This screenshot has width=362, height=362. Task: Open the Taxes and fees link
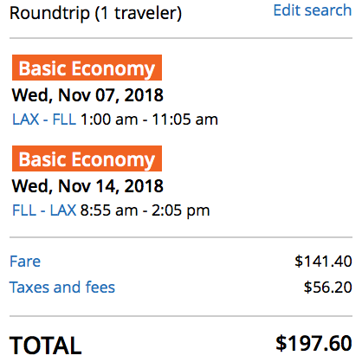[x=62, y=288]
